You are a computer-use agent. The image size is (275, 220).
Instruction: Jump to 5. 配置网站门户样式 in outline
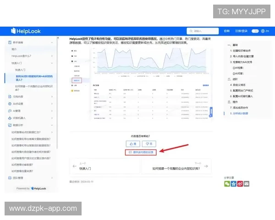pyautogui.click(x=242, y=91)
